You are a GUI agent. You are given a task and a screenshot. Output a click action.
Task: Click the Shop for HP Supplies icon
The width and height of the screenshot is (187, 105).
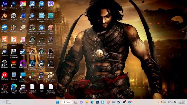pos(23,89)
